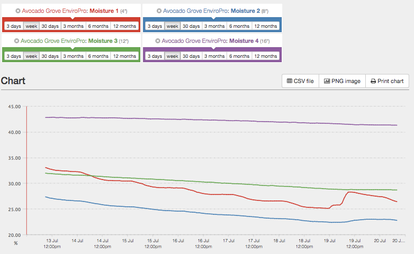Click the purple Moisture 4 line on chart
Viewport: 414px width, 254px height.
[x=214, y=120]
